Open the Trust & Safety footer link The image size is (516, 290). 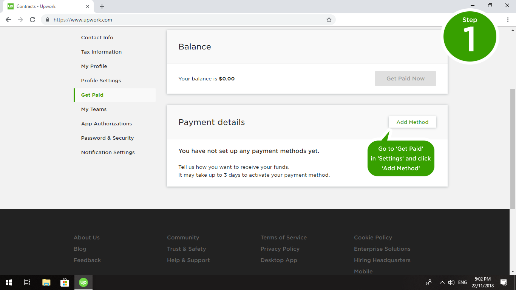tap(187, 249)
